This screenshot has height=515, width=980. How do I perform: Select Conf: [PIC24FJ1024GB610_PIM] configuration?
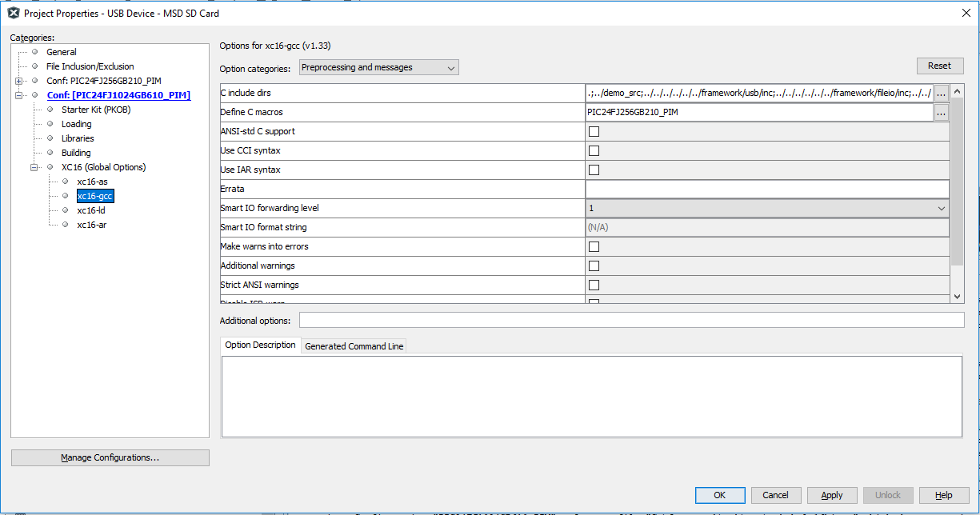118,95
